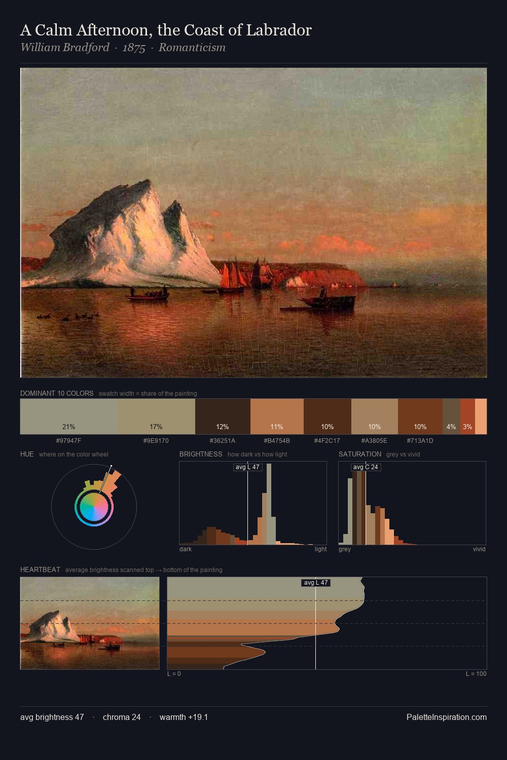Pick the 12% dark brown swatch above #36251A
507x760 pixels.
coord(223,416)
